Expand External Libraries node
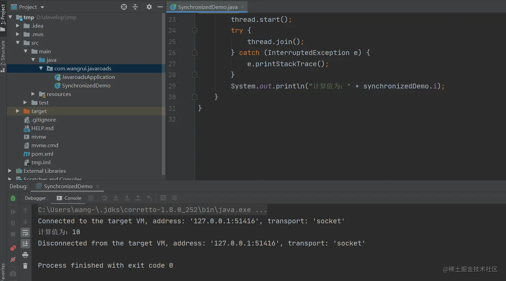Viewport: 506px width, 281px height. click(x=10, y=171)
